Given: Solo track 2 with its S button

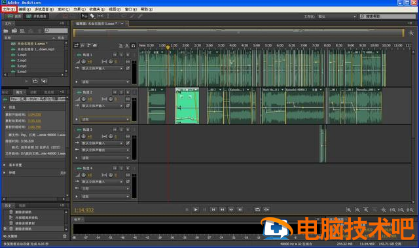Looking at the screenshot, I should 121,92.
